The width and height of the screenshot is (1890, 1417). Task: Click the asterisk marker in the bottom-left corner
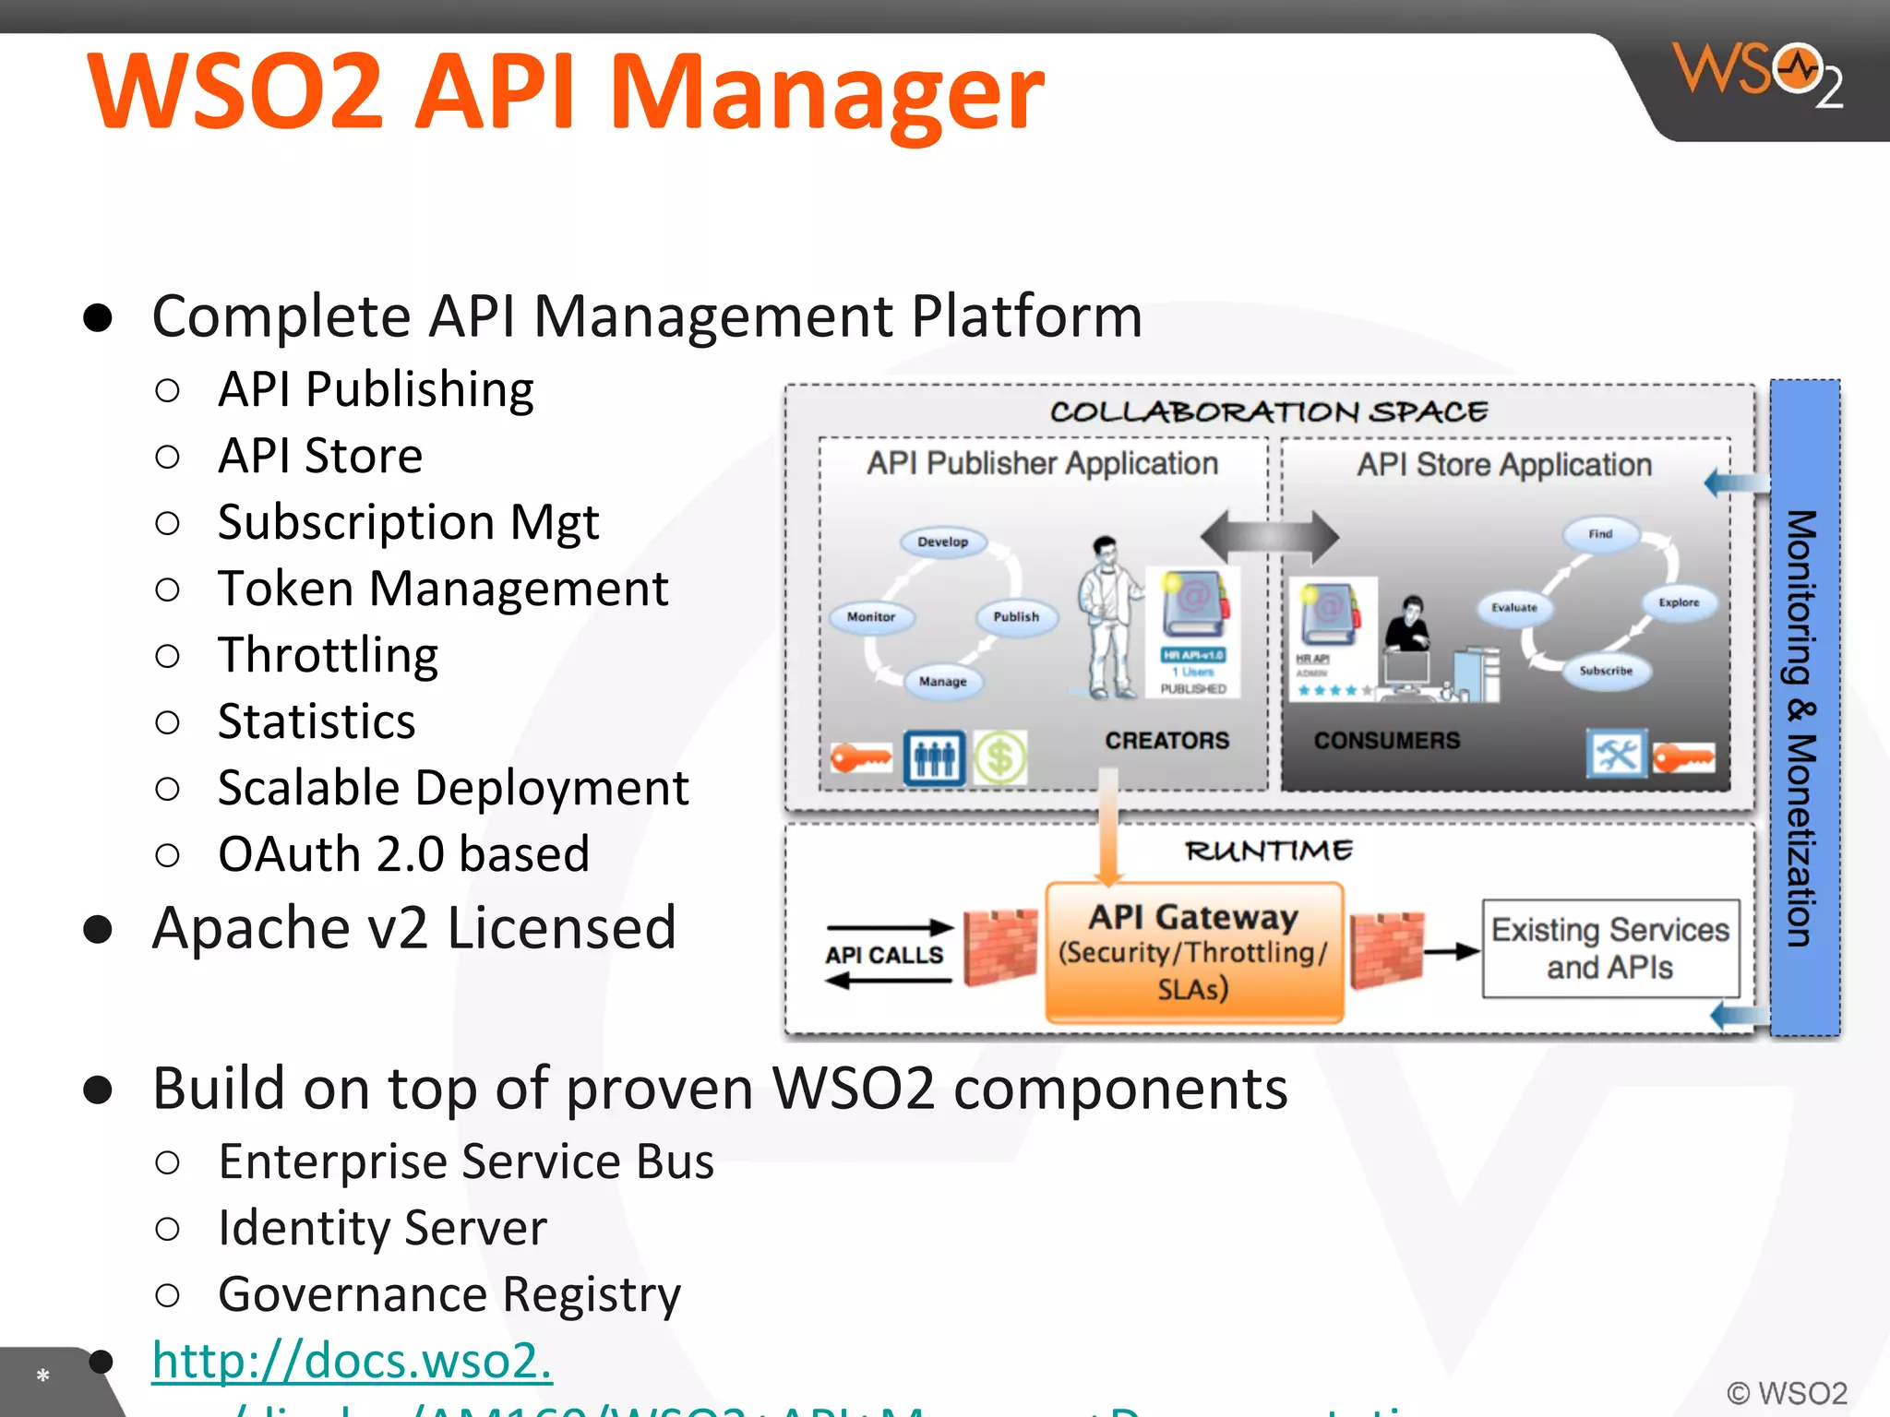coord(42,1376)
